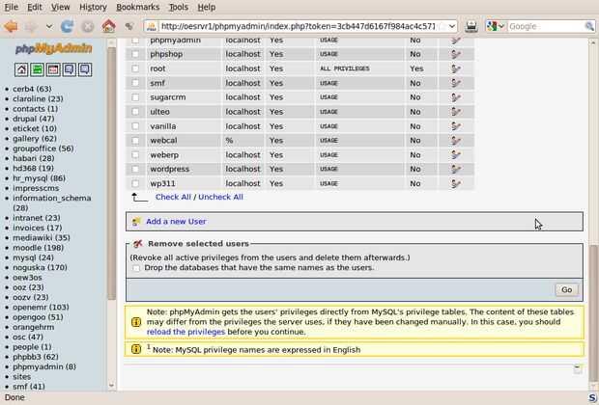
Task: Click the phpMyAdmin logo
Action: point(53,48)
